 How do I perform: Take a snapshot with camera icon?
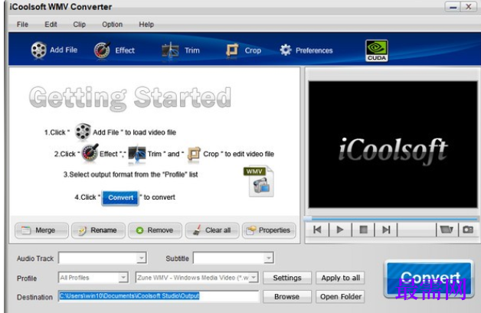click(468, 230)
